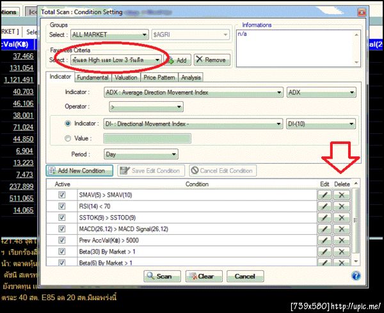Open the Operator dropdown
Image resolution: width=384 pixels, height=313 pixels.
(146, 107)
